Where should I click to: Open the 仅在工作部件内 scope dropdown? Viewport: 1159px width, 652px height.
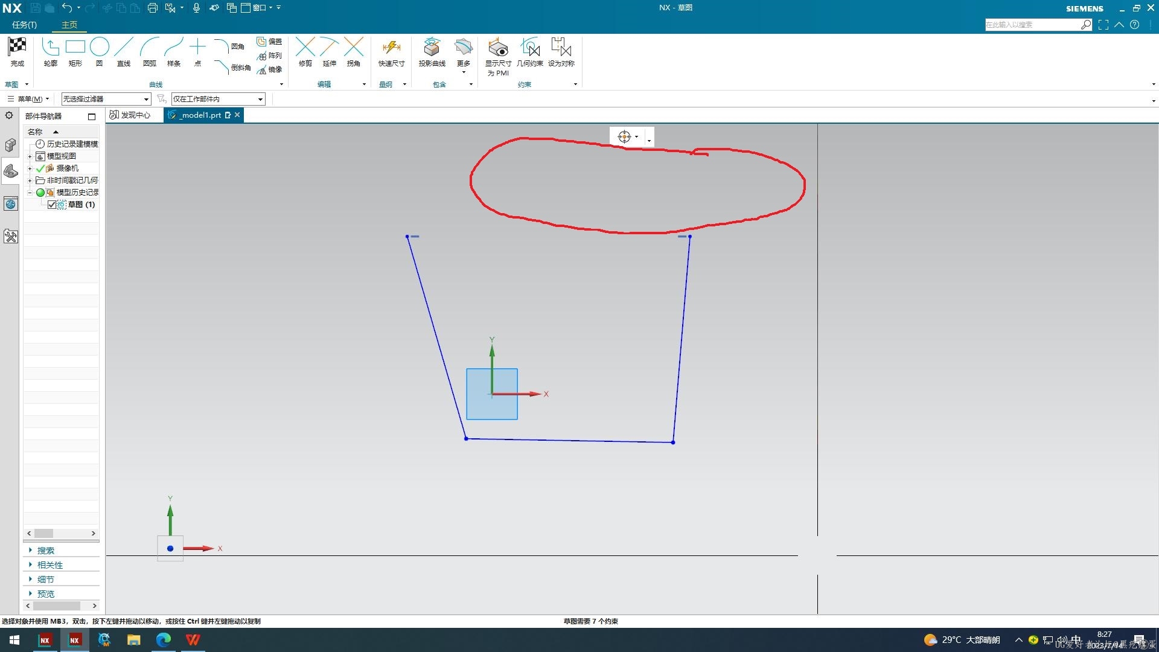[218, 99]
